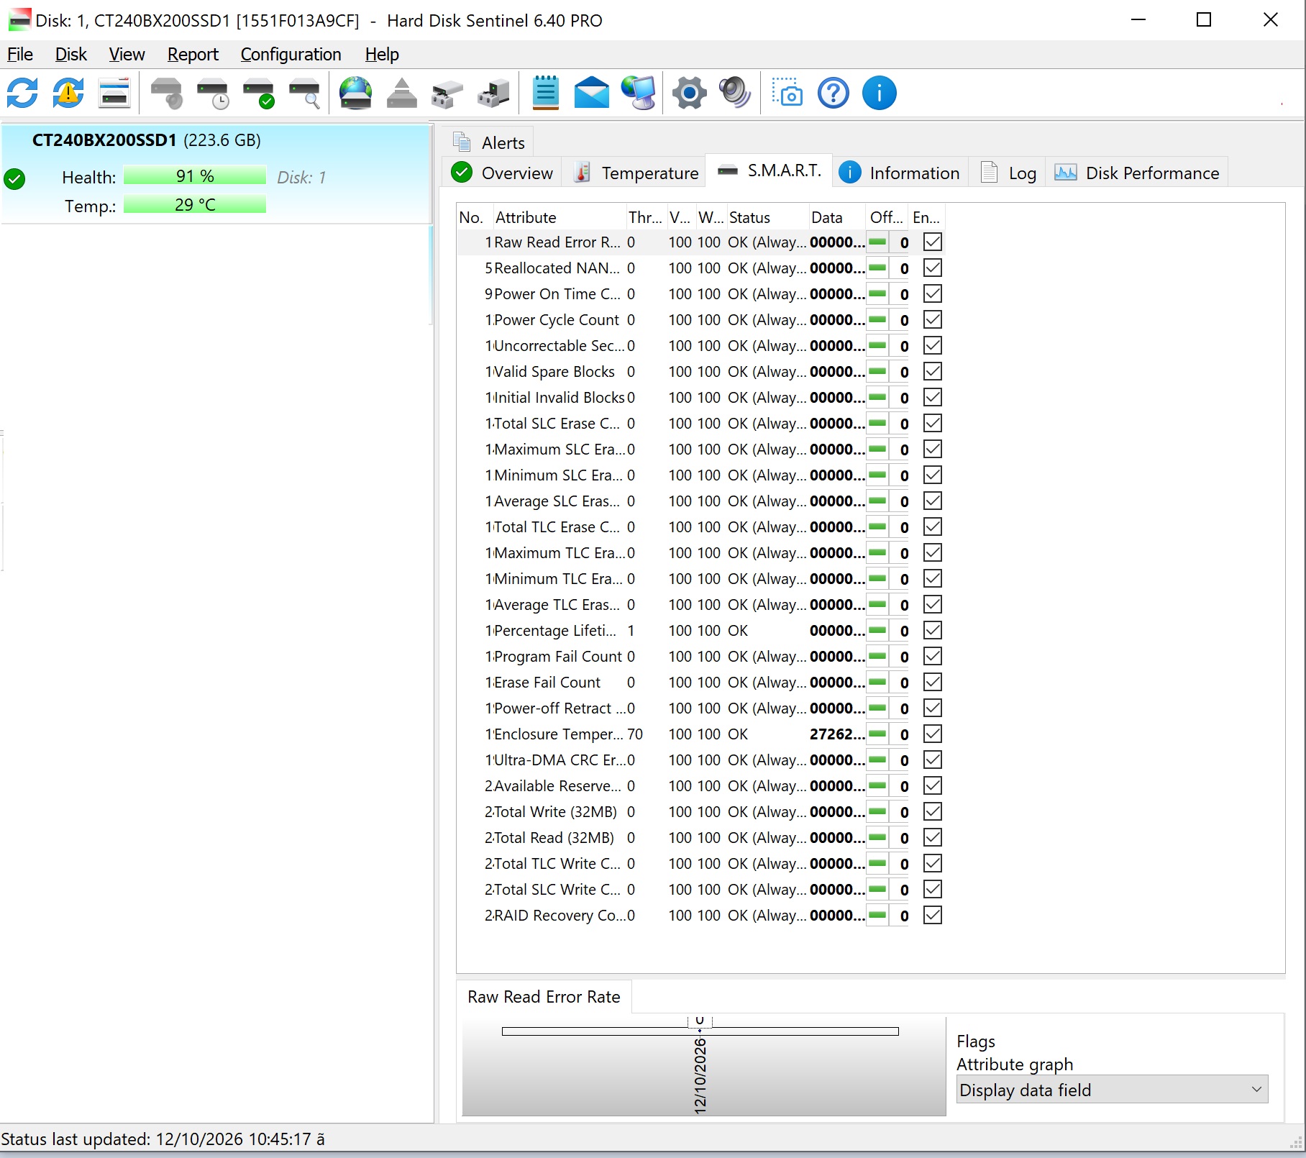Click the blue envelope email icon
Image resolution: width=1306 pixels, height=1158 pixels.
pos(592,94)
